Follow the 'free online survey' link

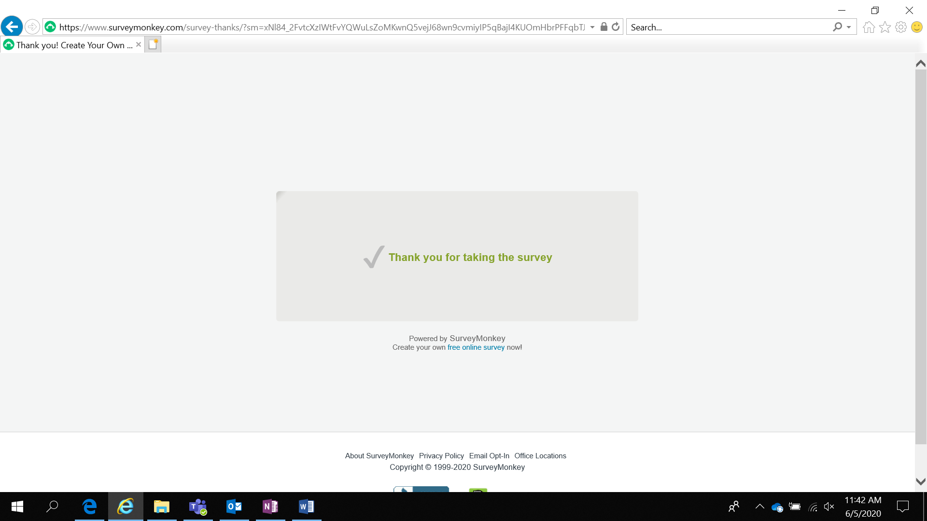pos(476,347)
